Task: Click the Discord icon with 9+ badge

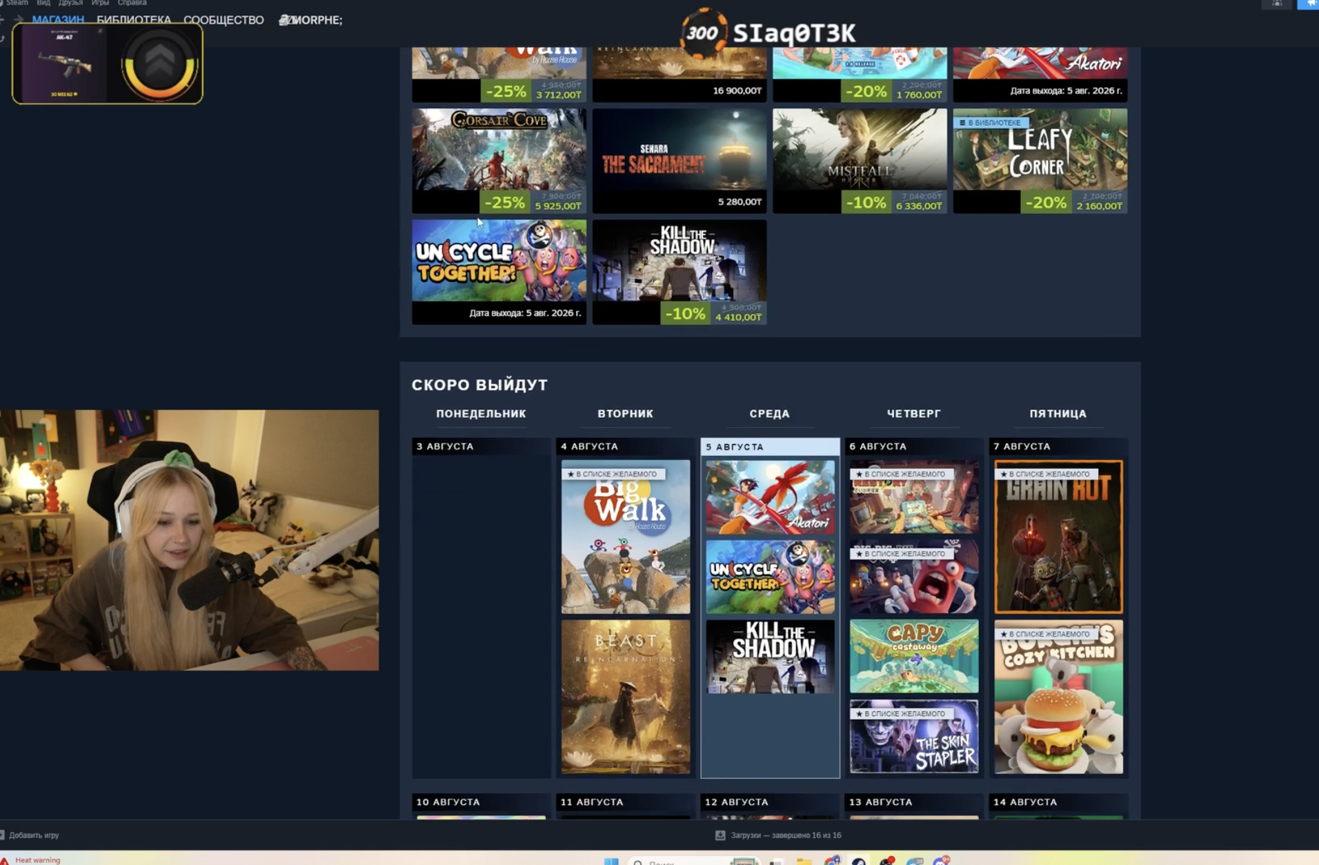Action: [x=942, y=861]
